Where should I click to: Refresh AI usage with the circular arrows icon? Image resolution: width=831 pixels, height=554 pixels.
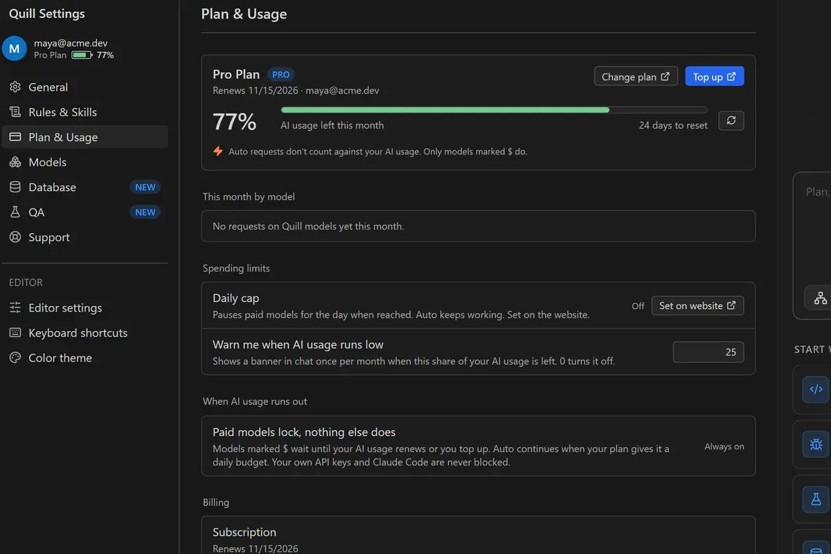(731, 120)
